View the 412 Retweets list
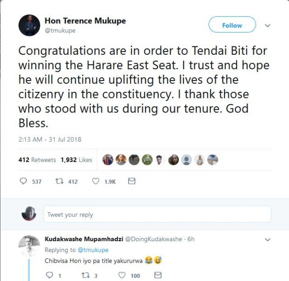289x281 pixels. 37,160
